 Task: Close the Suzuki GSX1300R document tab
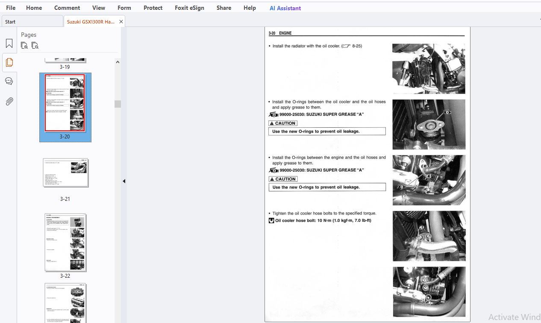coord(121,22)
